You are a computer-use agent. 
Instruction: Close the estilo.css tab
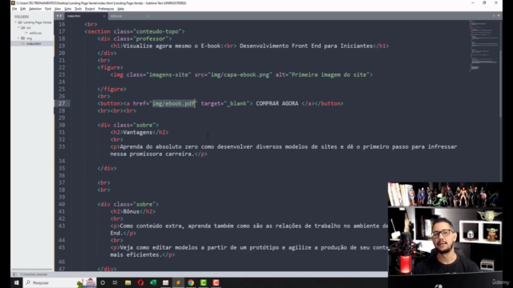(x=147, y=16)
